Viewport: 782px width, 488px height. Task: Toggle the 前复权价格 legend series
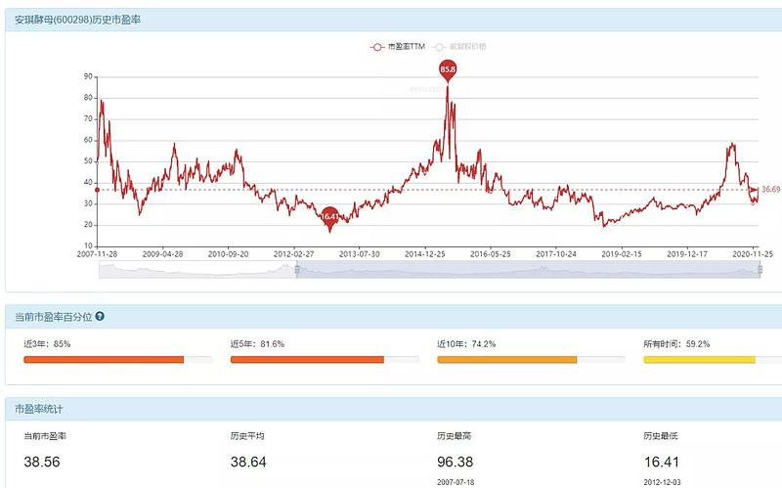pos(459,46)
